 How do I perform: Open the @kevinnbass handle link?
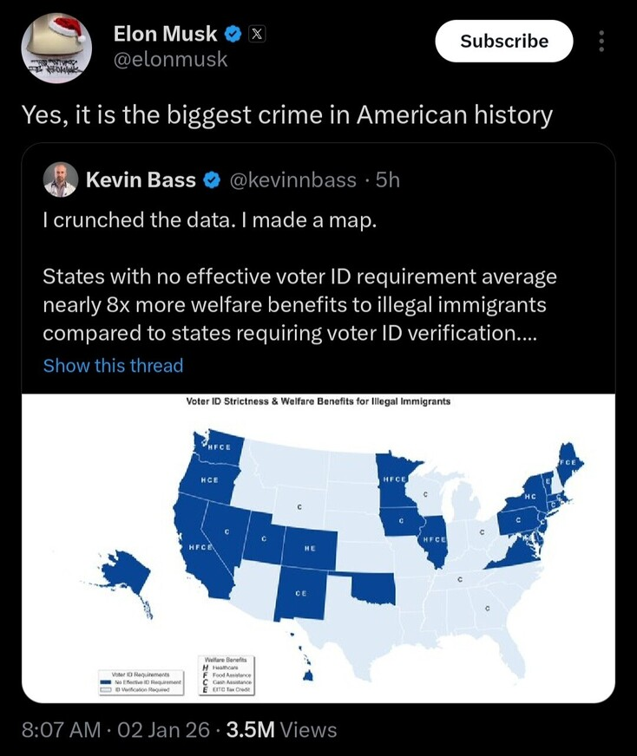click(x=292, y=180)
